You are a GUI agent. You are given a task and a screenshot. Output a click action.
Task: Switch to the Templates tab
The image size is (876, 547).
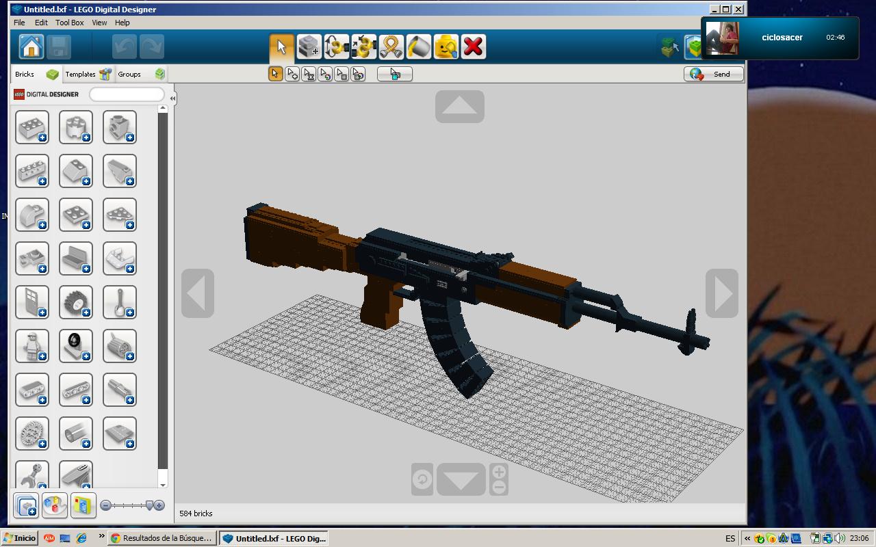tap(80, 74)
